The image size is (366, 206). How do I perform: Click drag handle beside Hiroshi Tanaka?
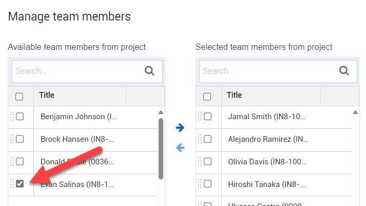pos(200,184)
